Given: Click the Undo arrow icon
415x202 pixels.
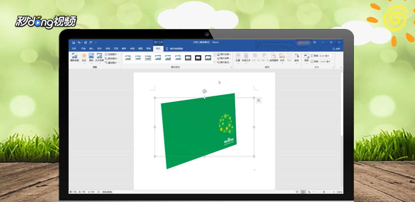Looking at the screenshot, I should (79, 43).
